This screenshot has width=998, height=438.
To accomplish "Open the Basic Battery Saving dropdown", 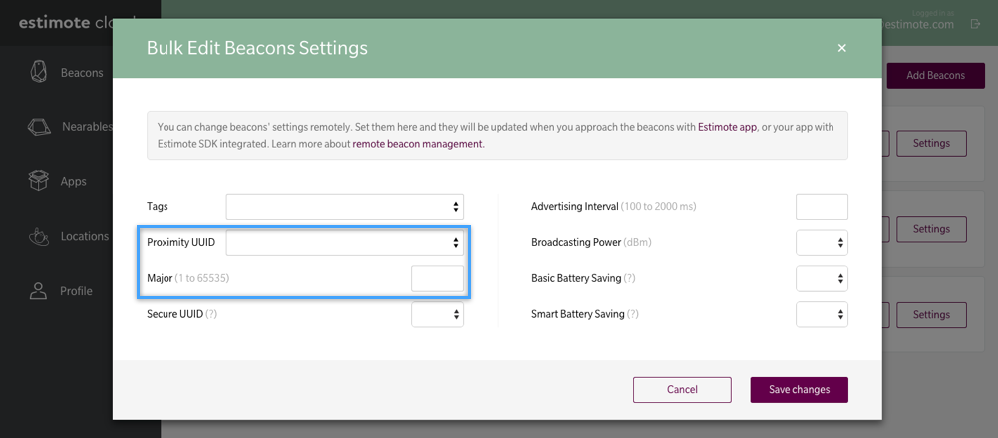I will click(822, 278).
